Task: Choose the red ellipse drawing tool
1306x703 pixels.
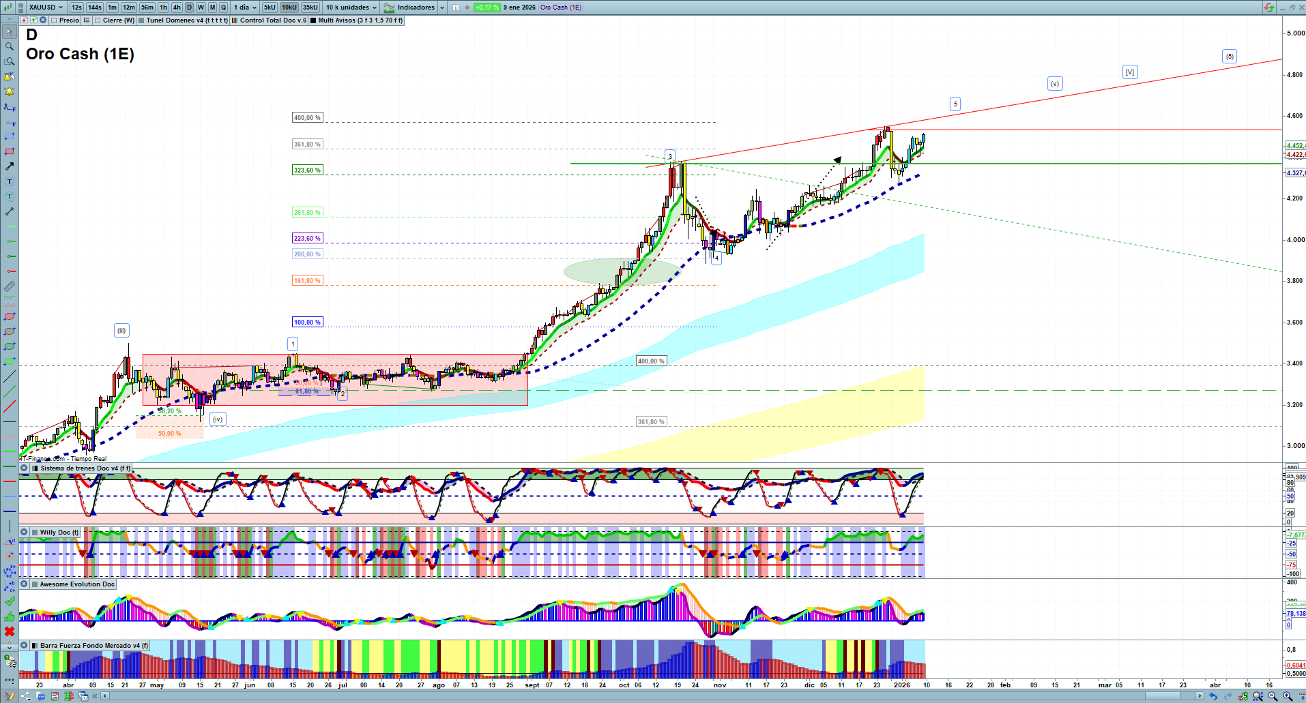Action: (10, 316)
